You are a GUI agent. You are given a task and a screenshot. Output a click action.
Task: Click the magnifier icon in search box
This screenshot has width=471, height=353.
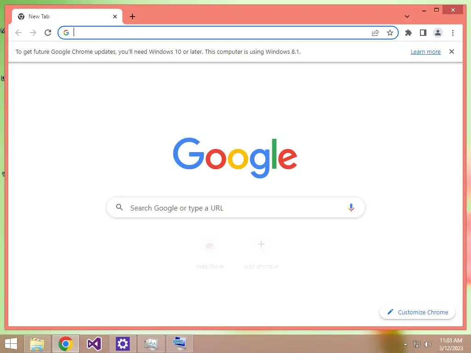(119, 207)
